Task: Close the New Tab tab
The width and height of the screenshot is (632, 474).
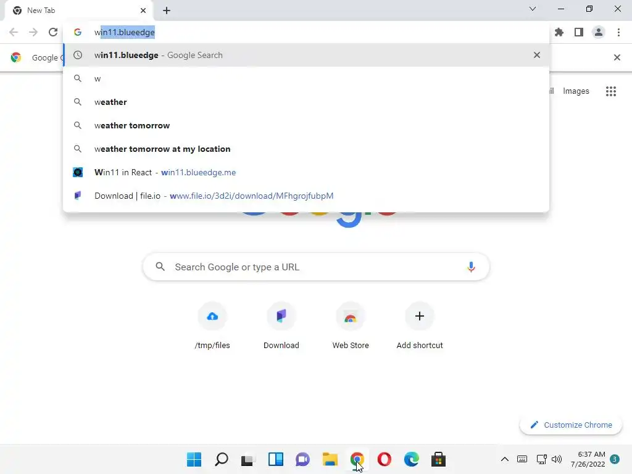Action: coord(143,10)
